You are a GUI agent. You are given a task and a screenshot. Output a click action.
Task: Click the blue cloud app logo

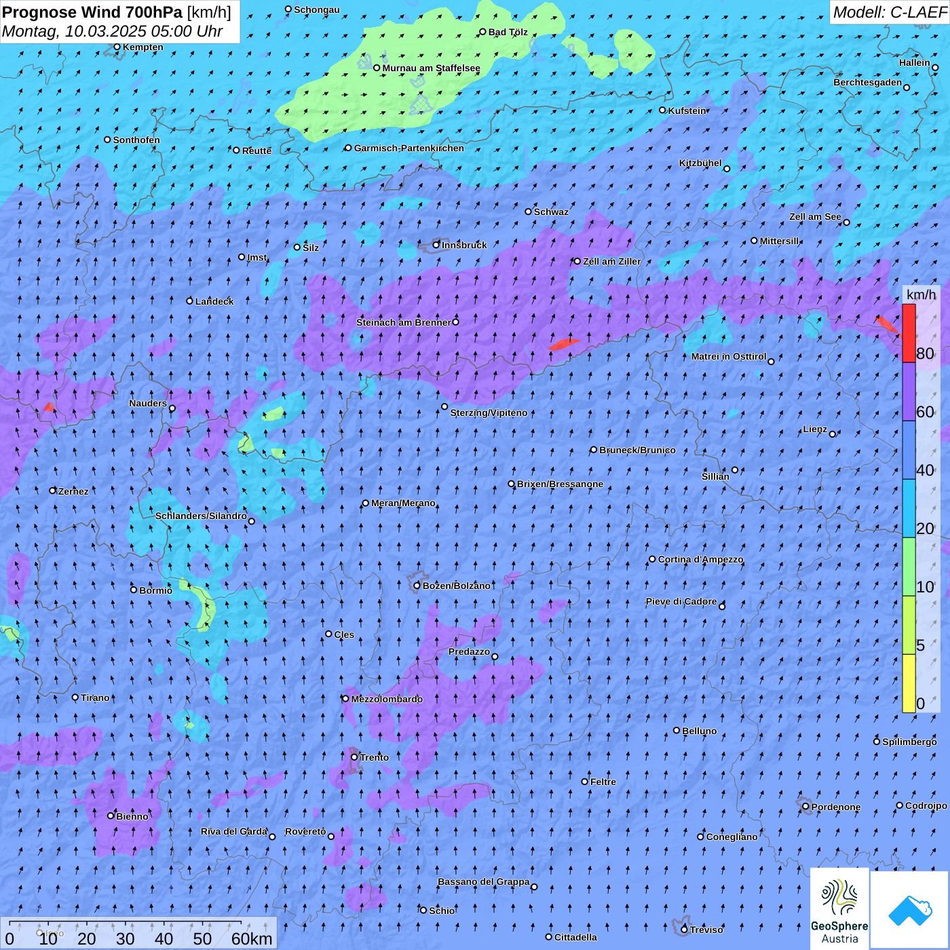tap(910, 910)
